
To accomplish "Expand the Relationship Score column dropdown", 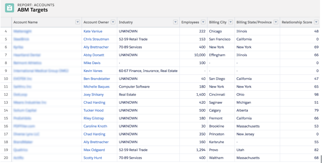I will point(316,22).
